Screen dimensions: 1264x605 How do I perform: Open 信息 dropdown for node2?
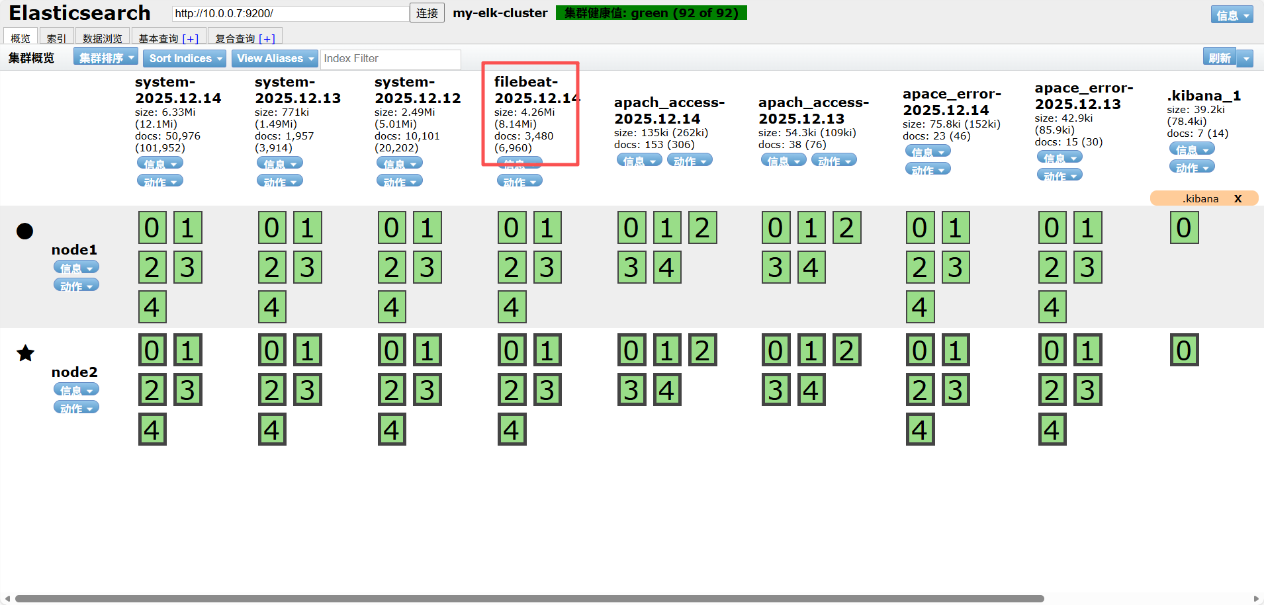tap(77, 389)
